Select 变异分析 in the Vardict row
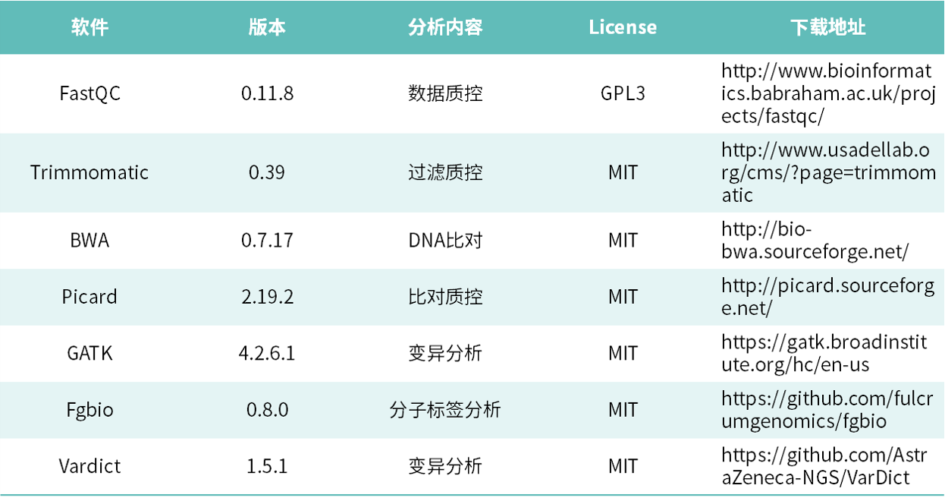The width and height of the screenshot is (945, 501). 445,466
